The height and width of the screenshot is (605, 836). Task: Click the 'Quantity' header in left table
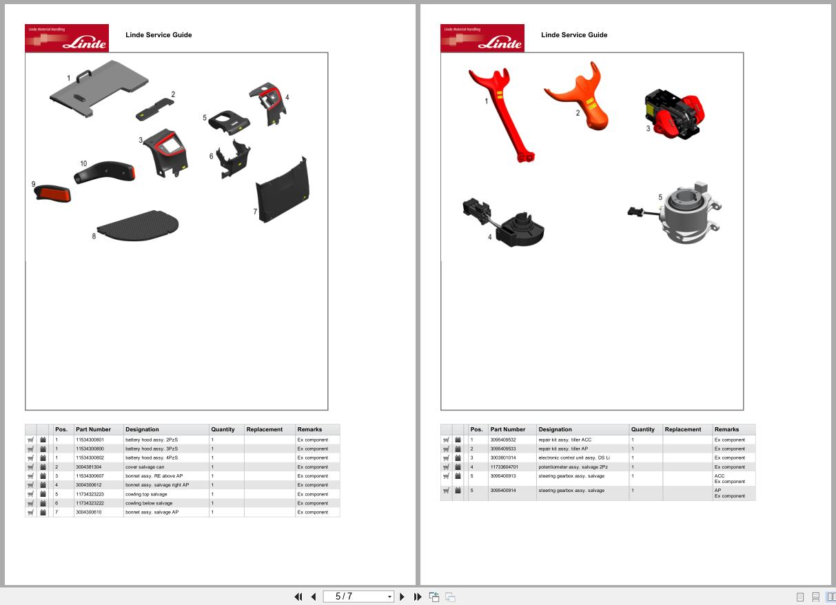tap(223, 429)
